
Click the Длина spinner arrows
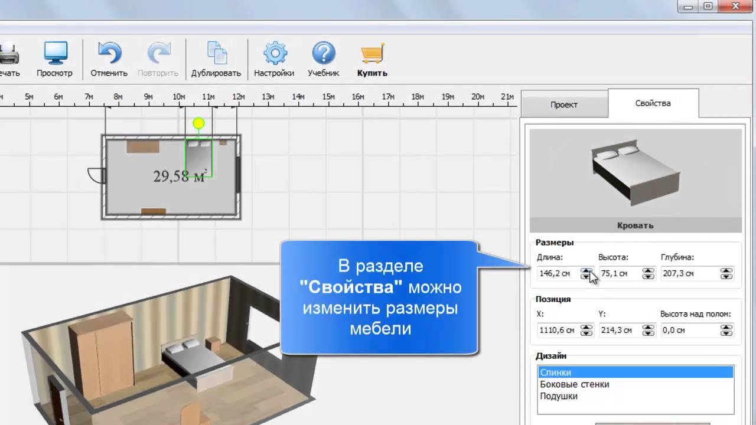point(586,274)
